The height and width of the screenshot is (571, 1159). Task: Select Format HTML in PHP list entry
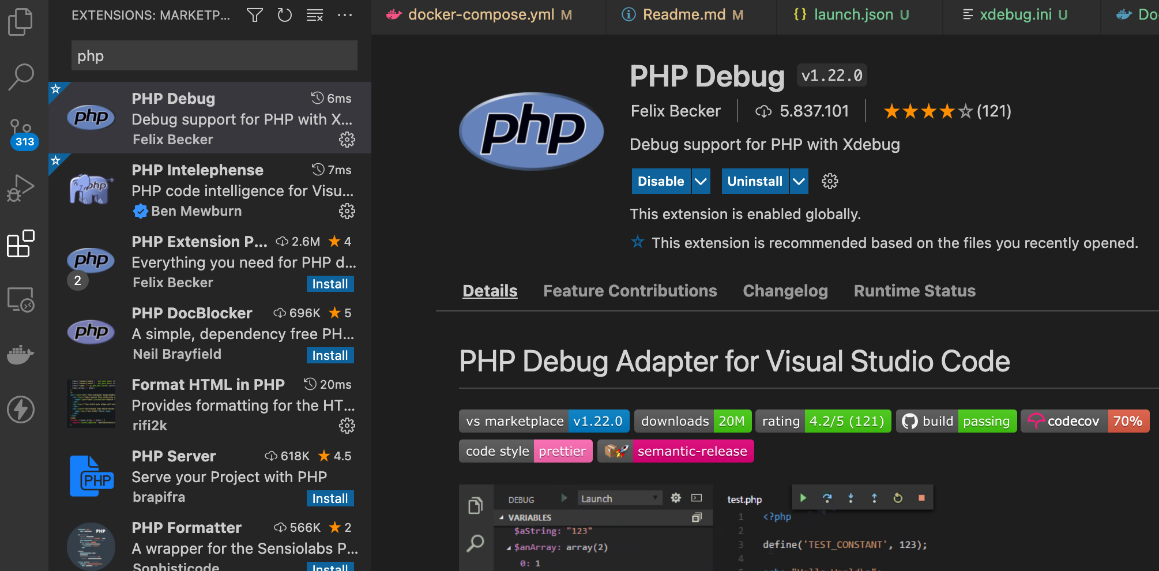210,404
